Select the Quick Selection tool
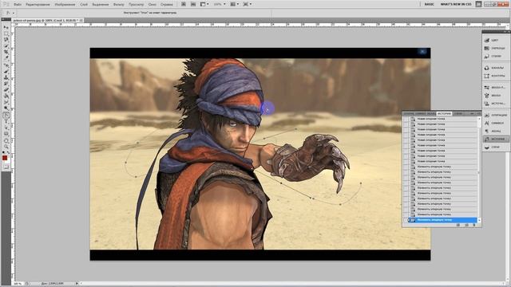Viewport: 511px width, 287px height. click(x=6, y=45)
